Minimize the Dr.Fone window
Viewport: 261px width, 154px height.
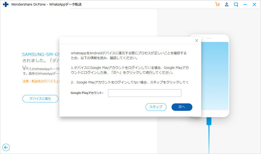coord(245,5)
